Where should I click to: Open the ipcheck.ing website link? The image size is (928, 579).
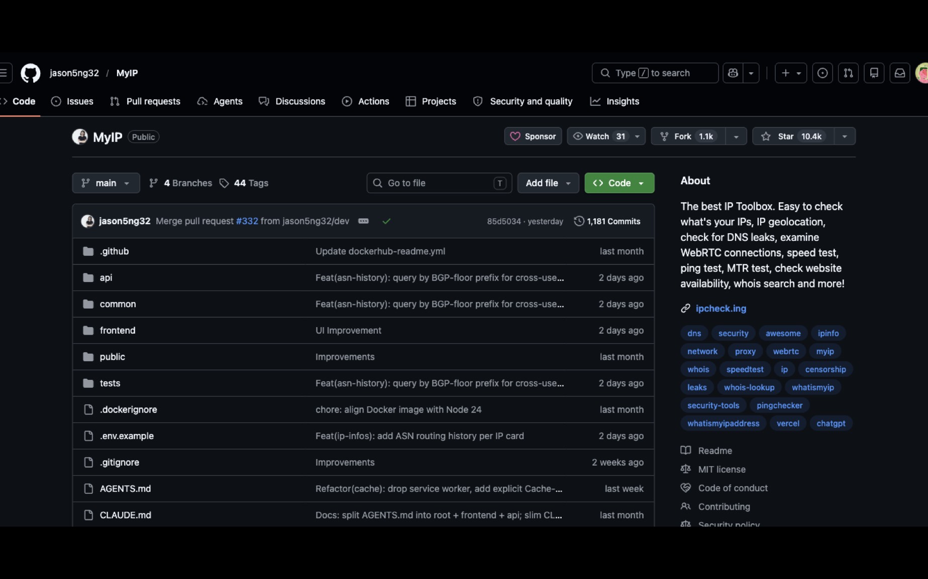click(721, 309)
